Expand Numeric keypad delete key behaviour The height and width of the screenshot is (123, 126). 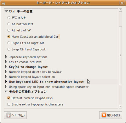(6, 72)
